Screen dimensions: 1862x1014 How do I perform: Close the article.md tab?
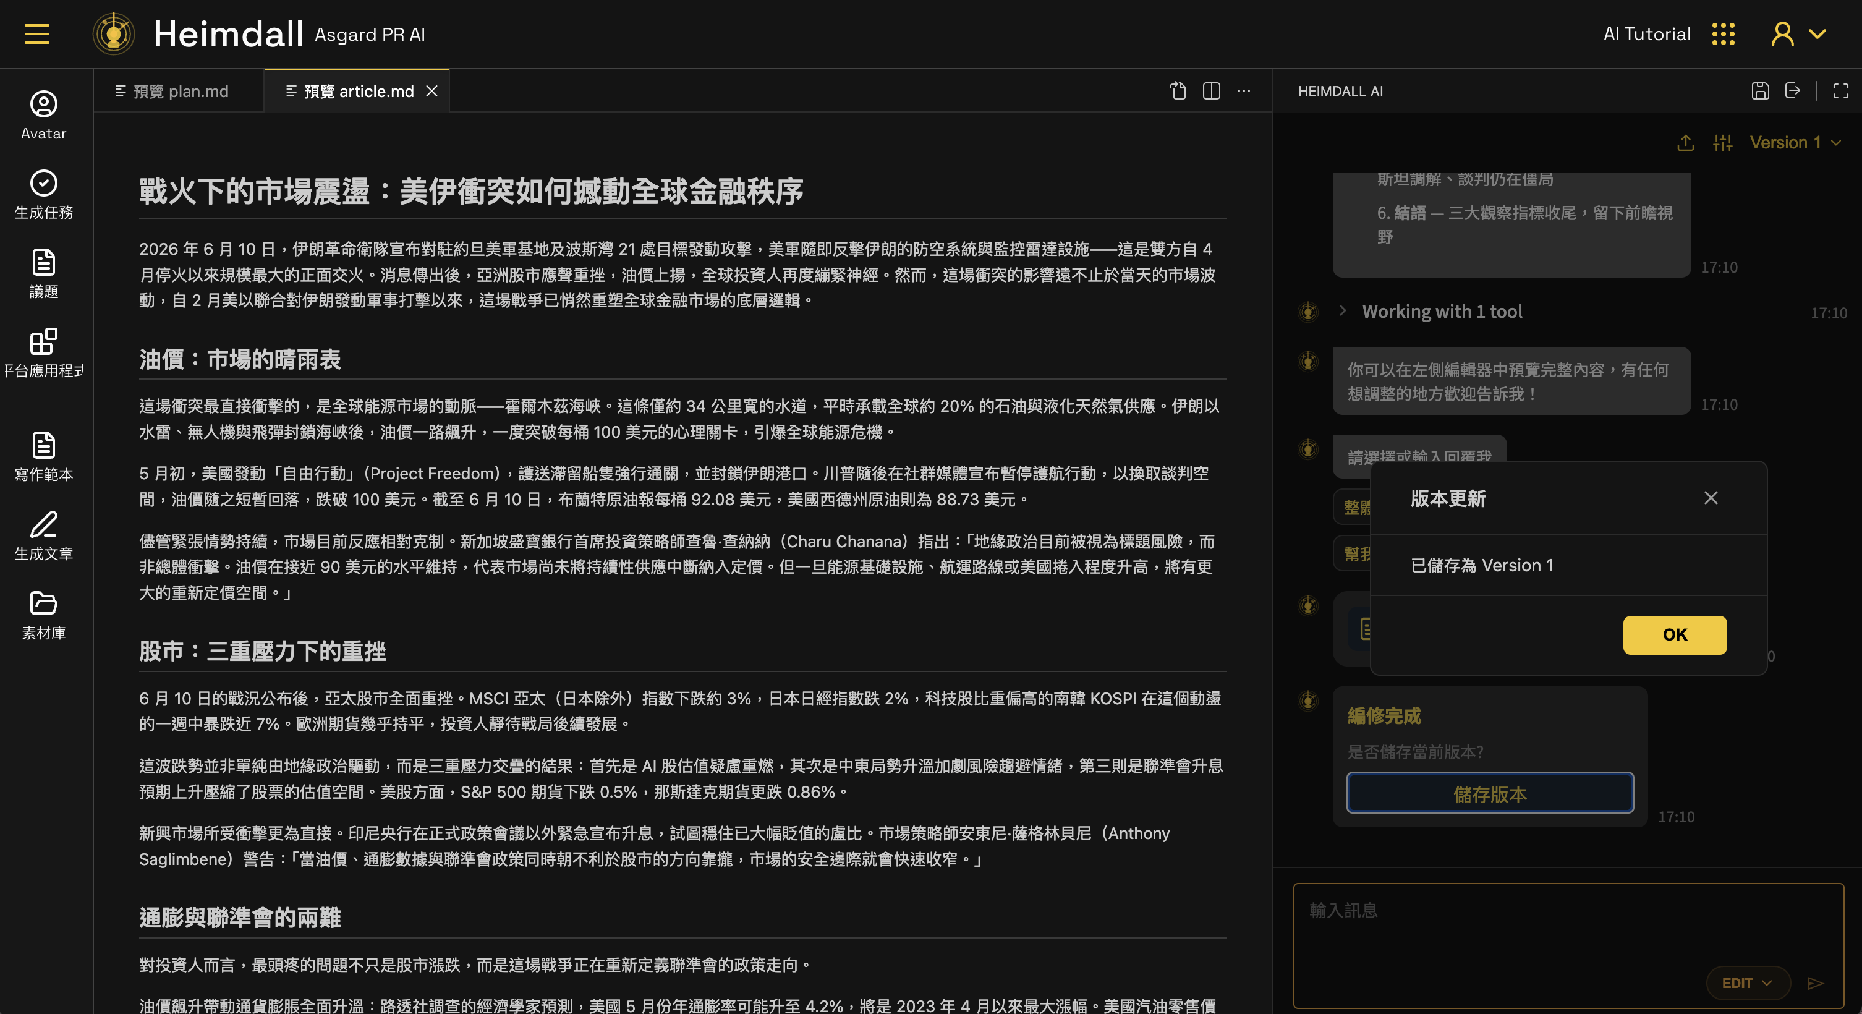click(431, 91)
